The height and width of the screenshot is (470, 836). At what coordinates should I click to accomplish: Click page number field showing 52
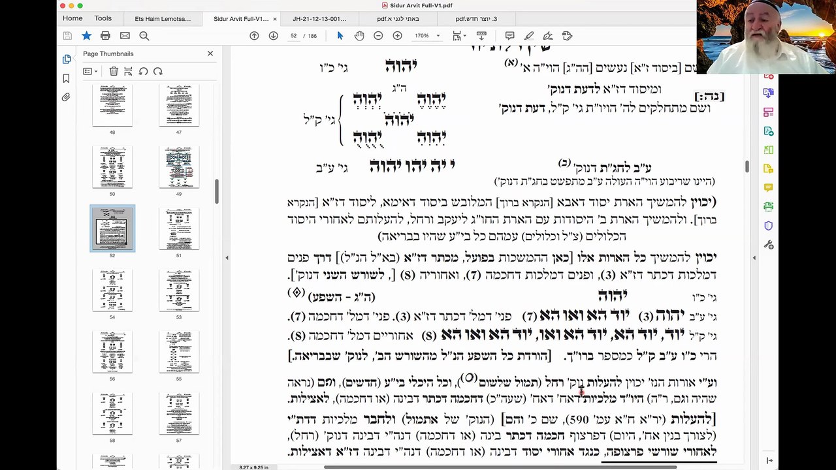(294, 36)
